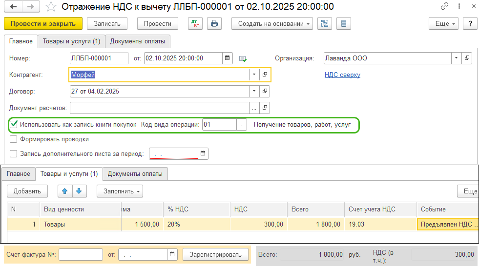Open the document structure icon
479x266 pixels.
(x=324, y=23)
